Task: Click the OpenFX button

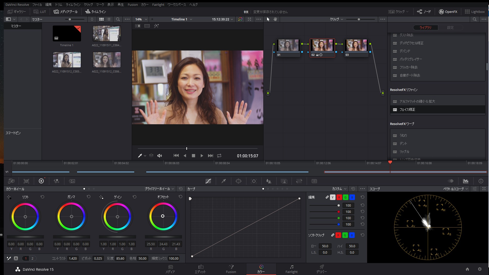Action: coord(448,12)
